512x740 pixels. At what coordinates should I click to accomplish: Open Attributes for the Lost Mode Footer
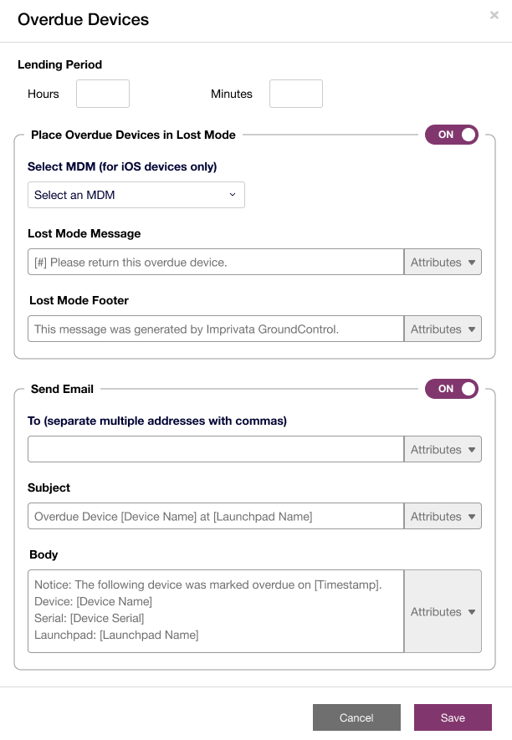(443, 329)
